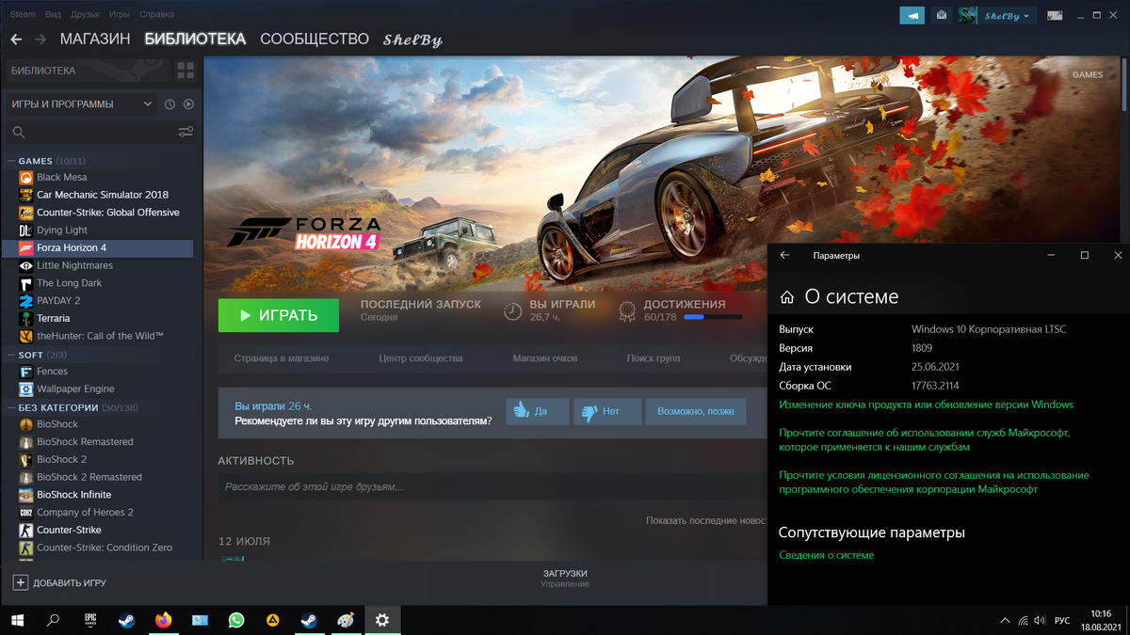Open the Справка menu
Viewport: 1130px width, 635px height.
coord(156,15)
